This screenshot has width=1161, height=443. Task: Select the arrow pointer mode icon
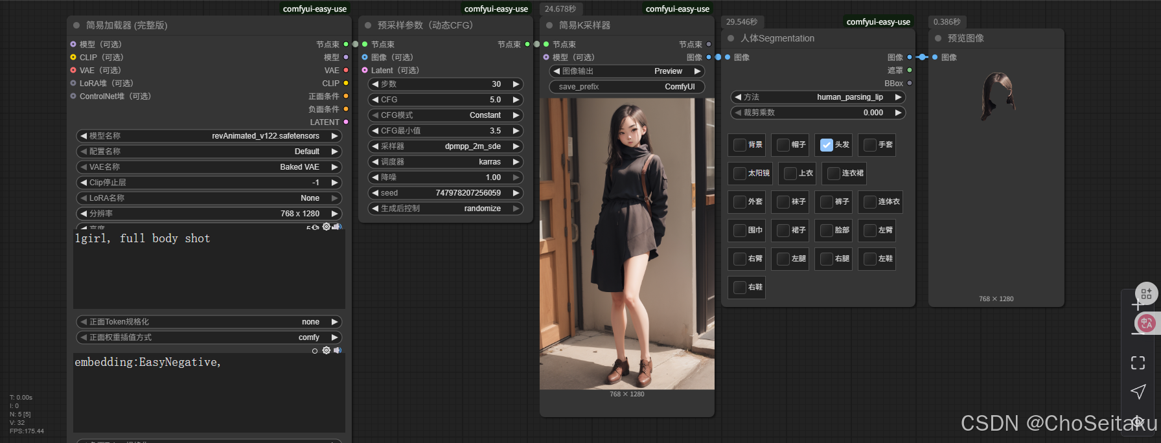[x=1138, y=391]
